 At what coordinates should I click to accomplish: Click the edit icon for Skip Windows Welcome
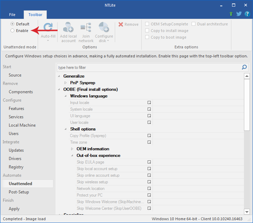click(x=149, y=201)
